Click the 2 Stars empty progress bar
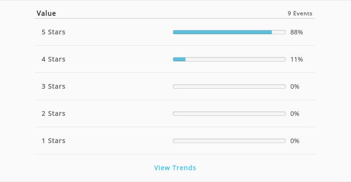 tap(229, 114)
